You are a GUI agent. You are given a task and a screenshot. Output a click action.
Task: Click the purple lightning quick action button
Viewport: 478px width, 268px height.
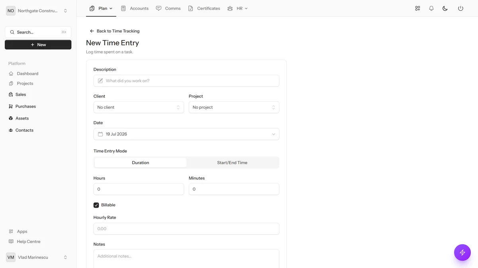[462, 253]
